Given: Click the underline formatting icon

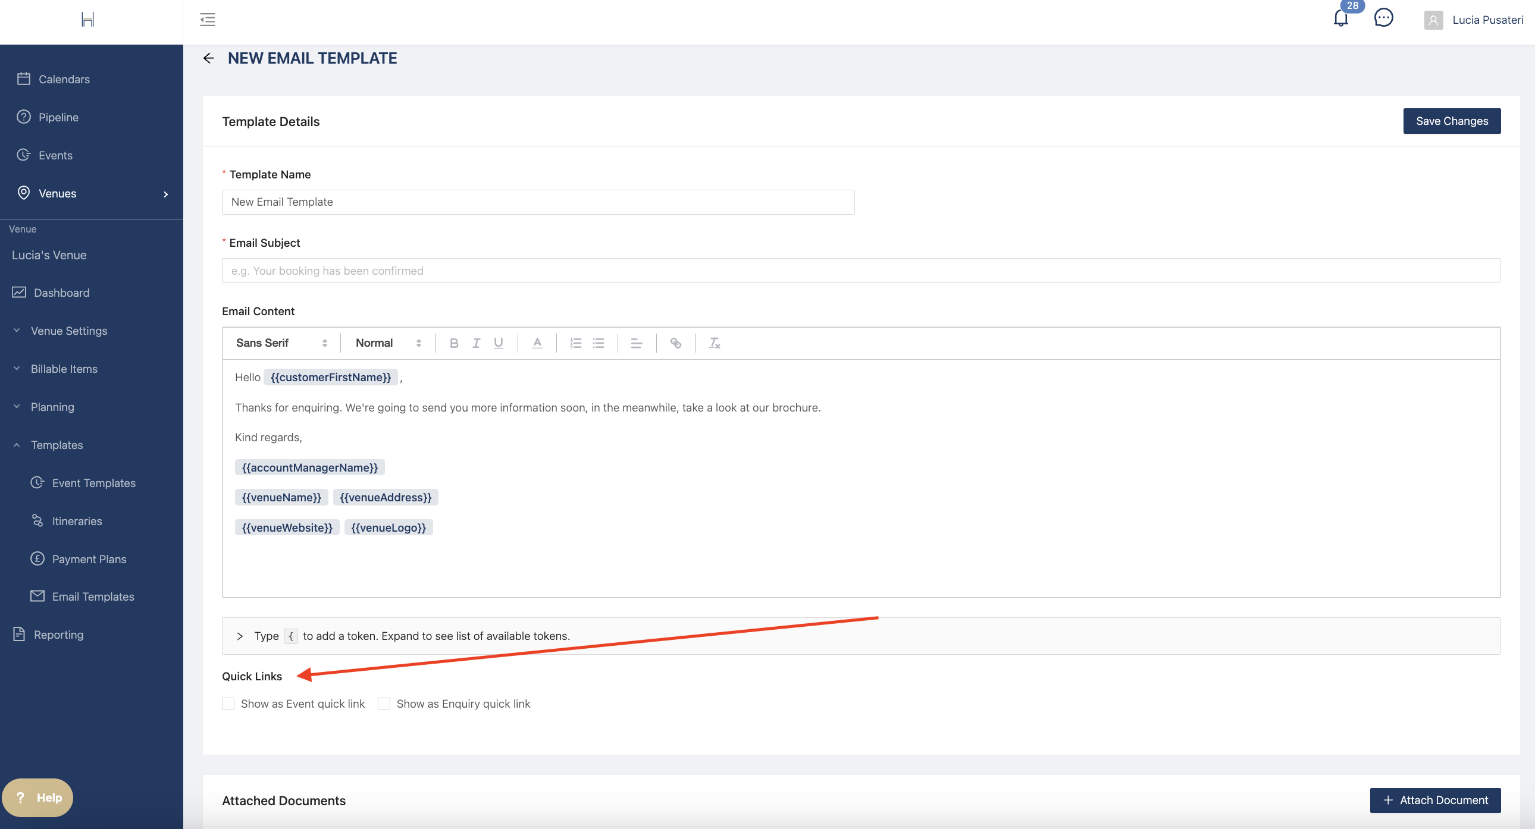Looking at the screenshot, I should (498, 343).
